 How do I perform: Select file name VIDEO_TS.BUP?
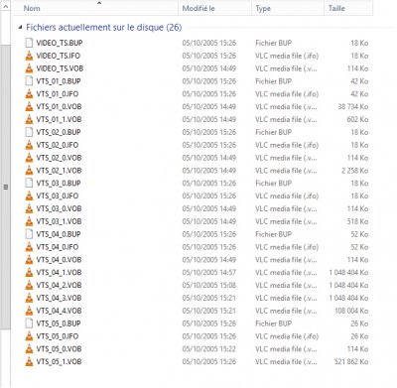pyautogui.click(x=60, y=43)
